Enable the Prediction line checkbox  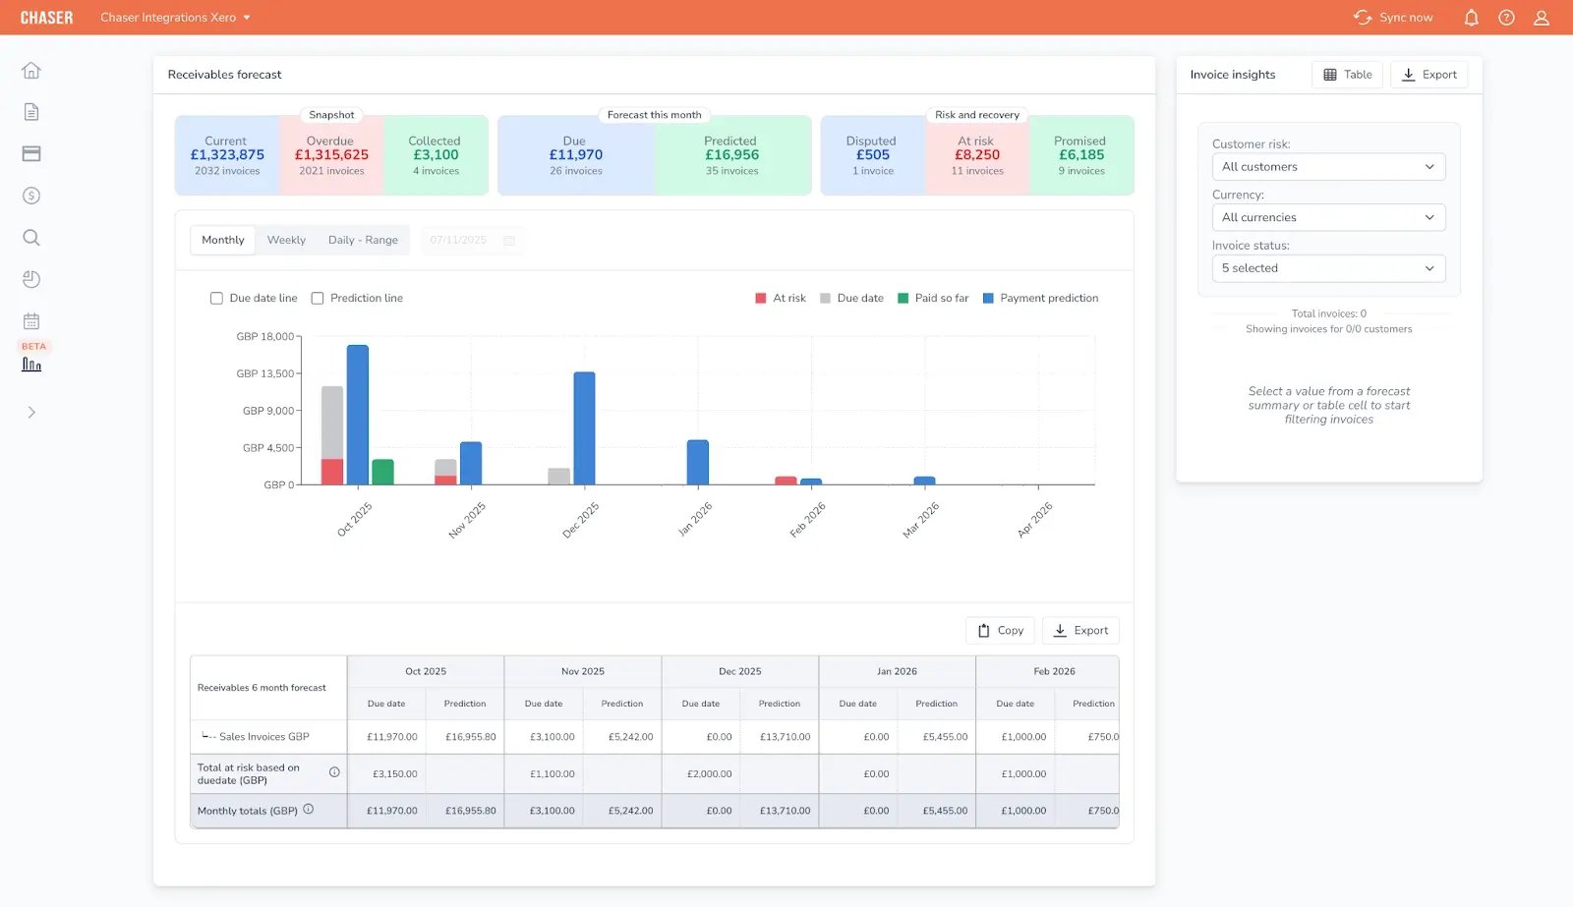pyautogui.click(x=318, y=298)
